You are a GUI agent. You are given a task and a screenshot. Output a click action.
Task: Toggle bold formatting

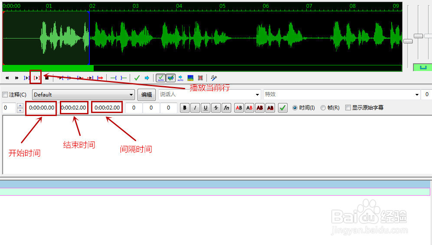(185, 108)
